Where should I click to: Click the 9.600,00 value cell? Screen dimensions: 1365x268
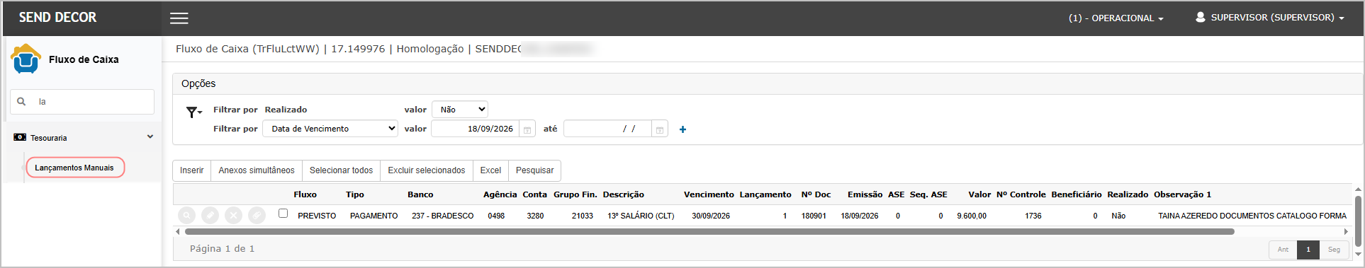pyautogui.click(x=972, y=216)
